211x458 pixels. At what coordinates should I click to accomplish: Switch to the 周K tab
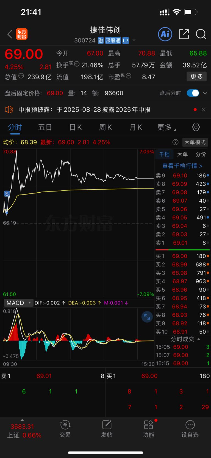tap(105, 127)
